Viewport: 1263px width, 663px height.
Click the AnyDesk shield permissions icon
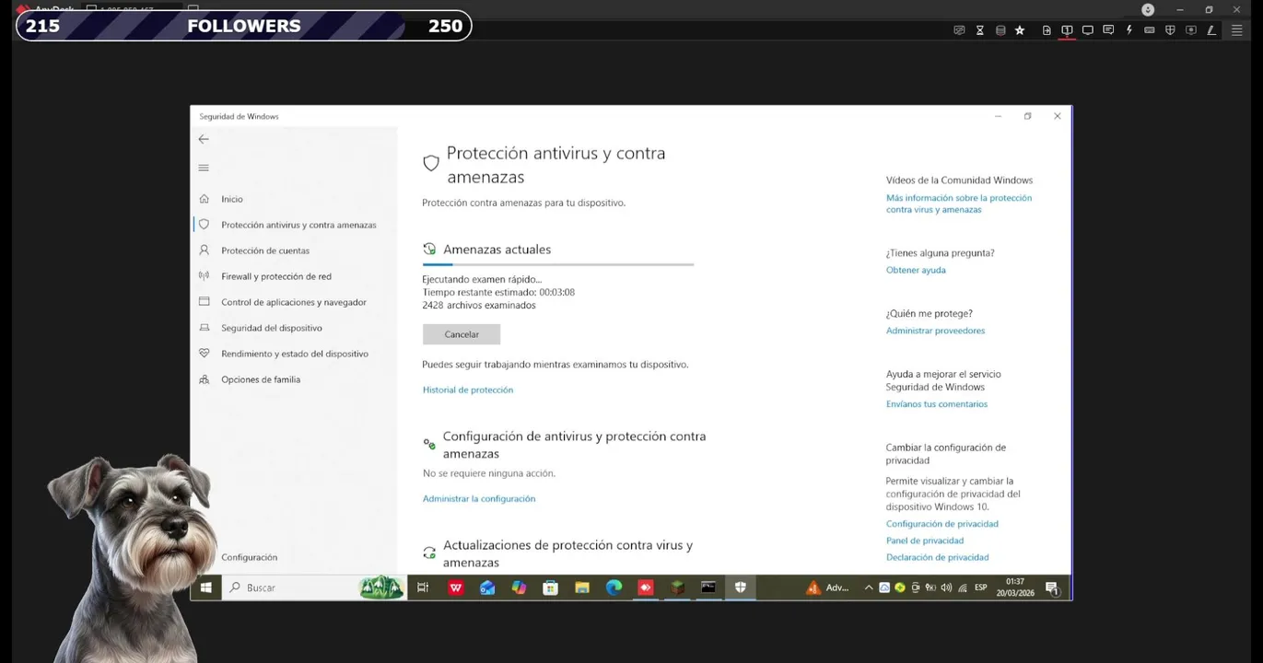pos(1170,30)
